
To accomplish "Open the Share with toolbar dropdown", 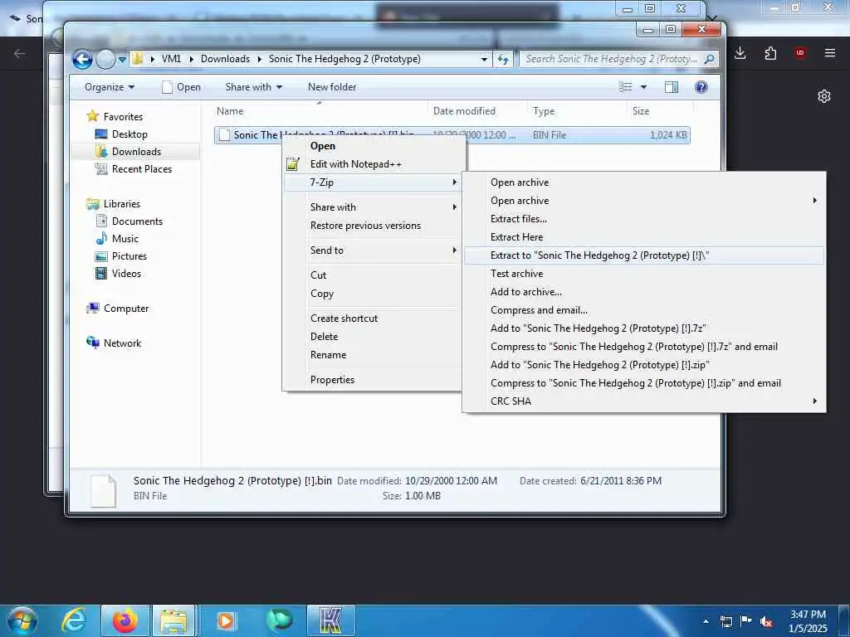I will [x=254, y=87].
